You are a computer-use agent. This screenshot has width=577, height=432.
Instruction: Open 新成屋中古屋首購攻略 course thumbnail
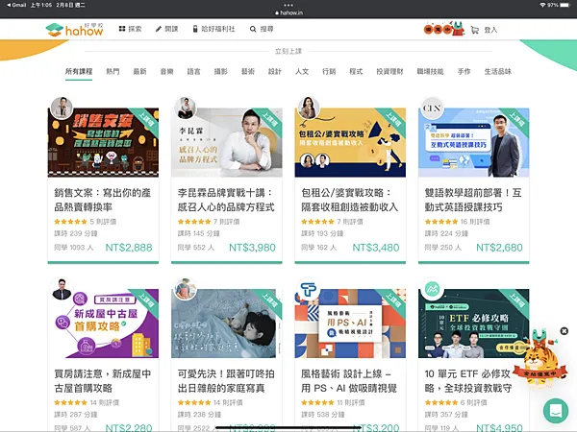(103, 324)
